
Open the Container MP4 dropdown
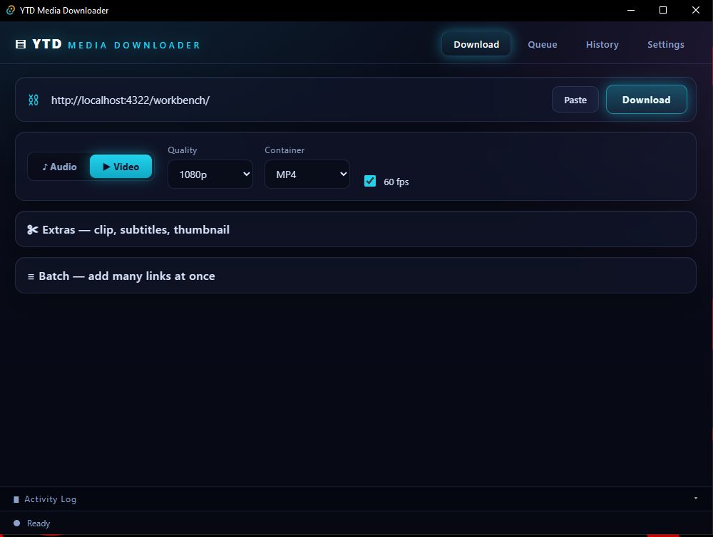(x=307, y=174)
